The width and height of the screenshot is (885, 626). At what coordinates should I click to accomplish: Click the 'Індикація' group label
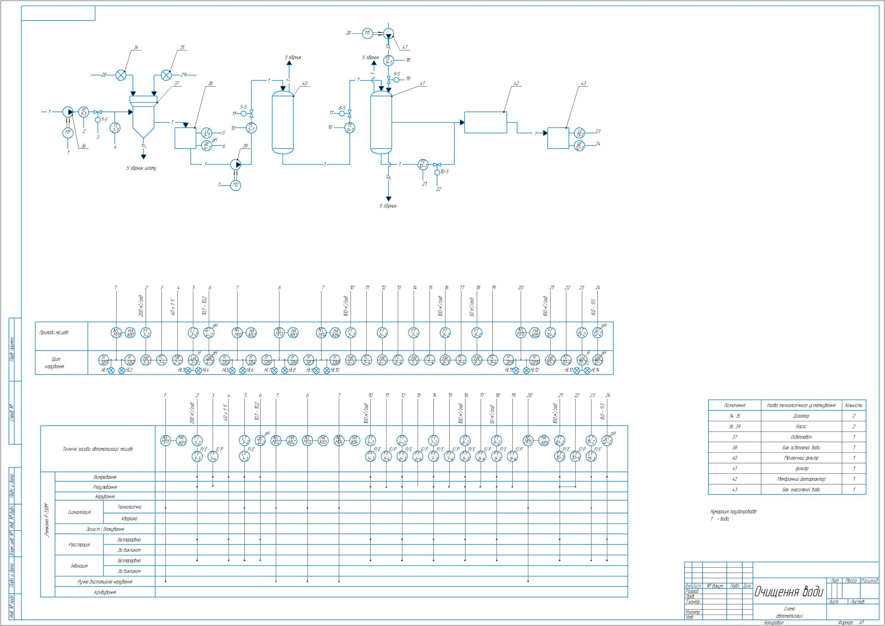pyautogui.click(x=80, y=566)
